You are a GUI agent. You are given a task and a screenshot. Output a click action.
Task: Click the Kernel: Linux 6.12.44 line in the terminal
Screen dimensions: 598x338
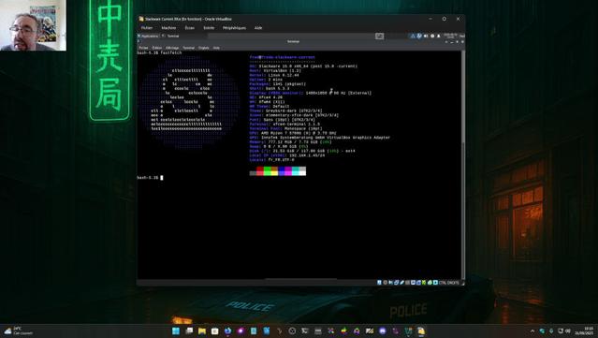tap(274, 75)
